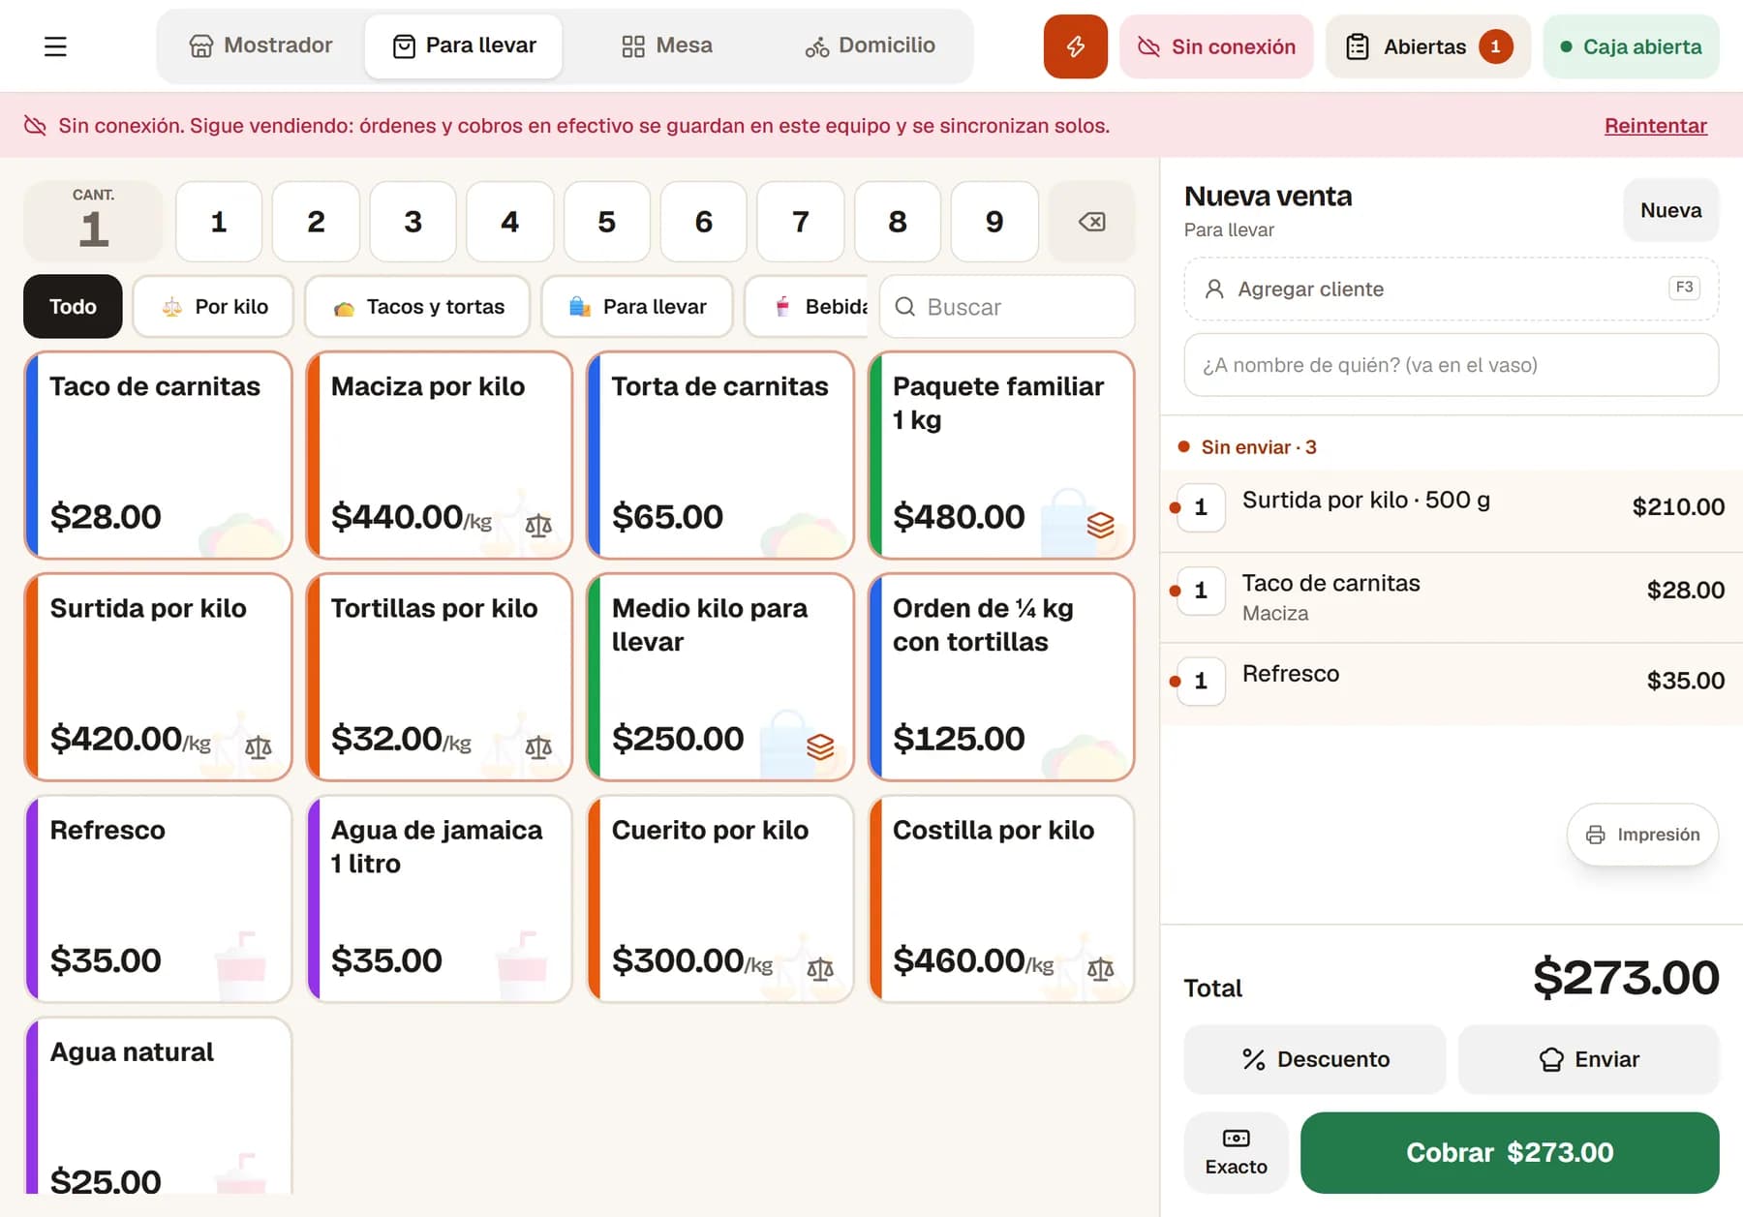
Task: Select the Para llevar order type
Action: point(464,46)
